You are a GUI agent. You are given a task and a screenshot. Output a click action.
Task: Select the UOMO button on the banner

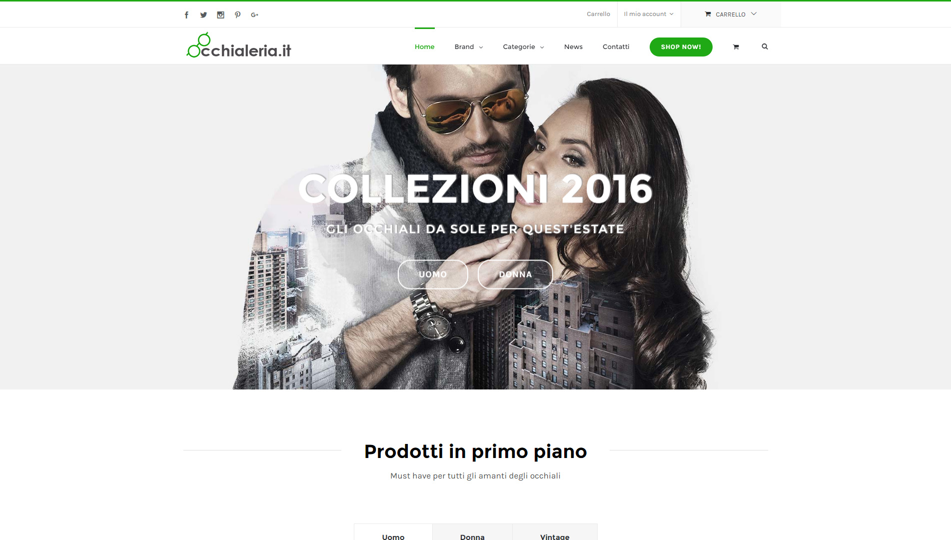433,274
